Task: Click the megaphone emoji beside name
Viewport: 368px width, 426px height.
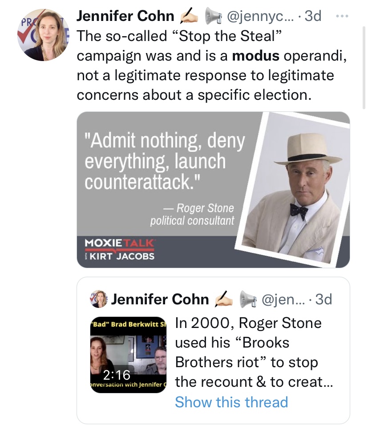Action: (212, 16)
